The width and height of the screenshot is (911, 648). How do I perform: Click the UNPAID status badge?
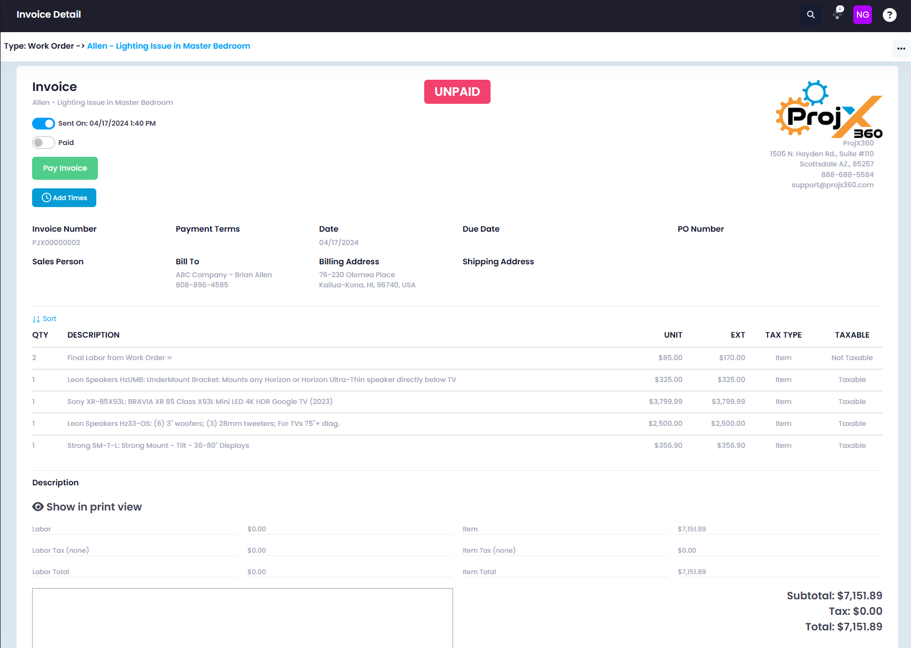pyautogui.click(x=457, y=92)
